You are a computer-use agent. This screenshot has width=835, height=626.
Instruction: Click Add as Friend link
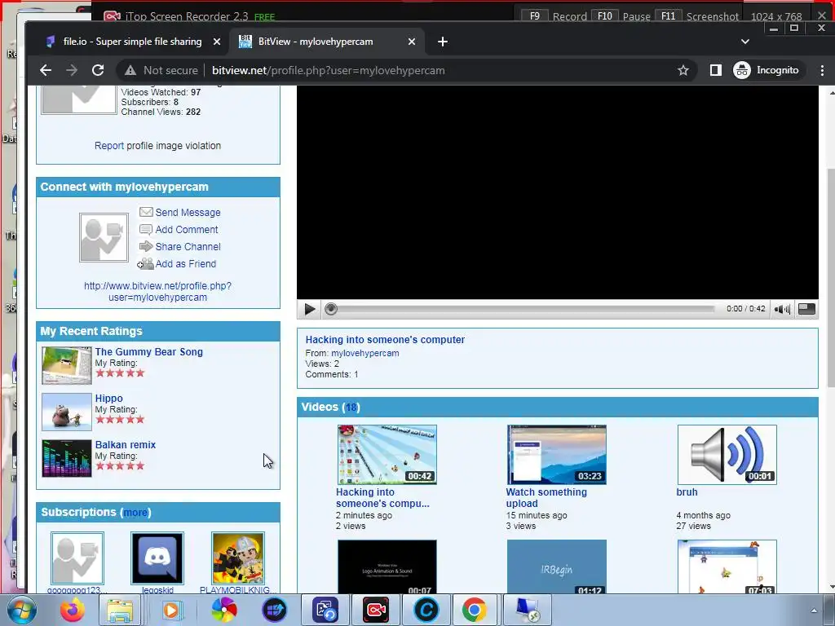point(186,263)
